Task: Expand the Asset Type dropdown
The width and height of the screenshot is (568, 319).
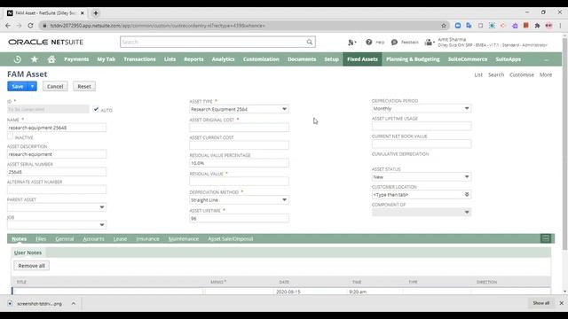Action: 284,109
